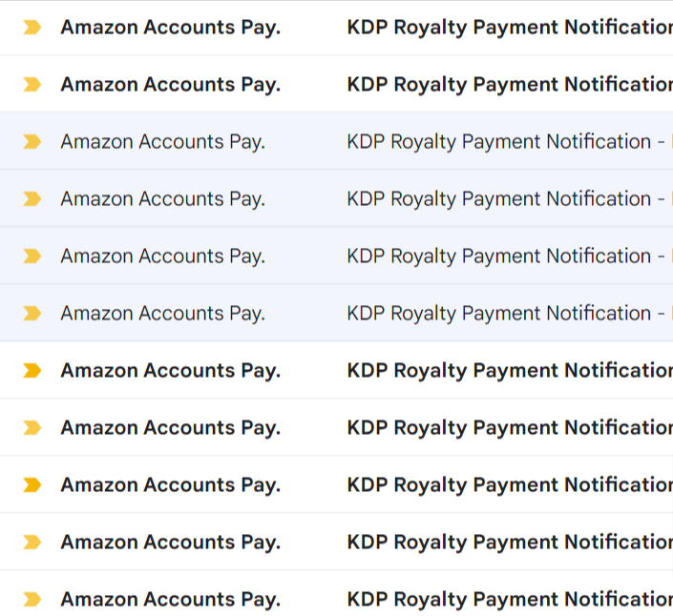
Task: Click the bold sender name on the seventh row
Action: tap(170, 371)
